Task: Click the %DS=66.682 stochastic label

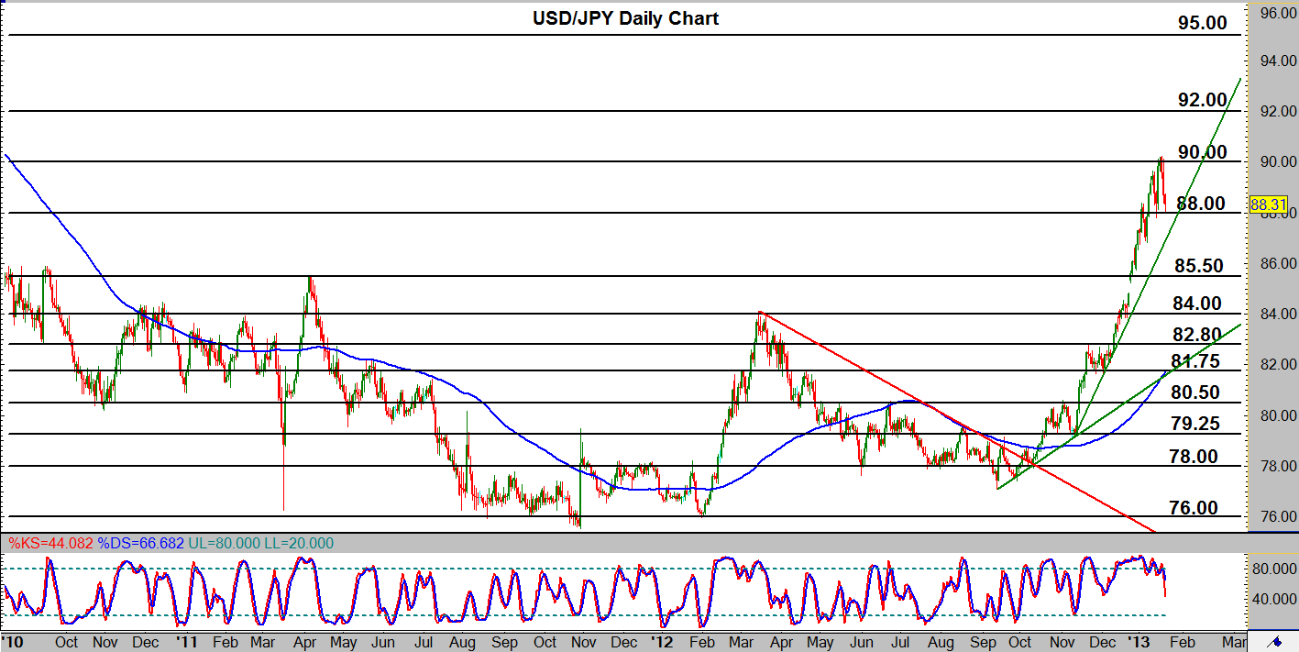Action: pos(140,544)
